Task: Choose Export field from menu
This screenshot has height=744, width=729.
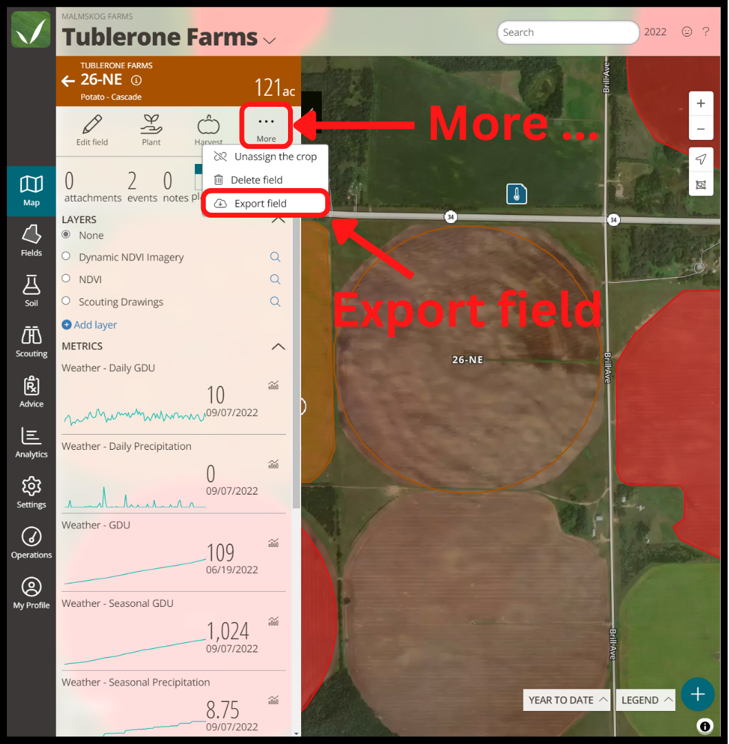Action: tap(266, 203)
